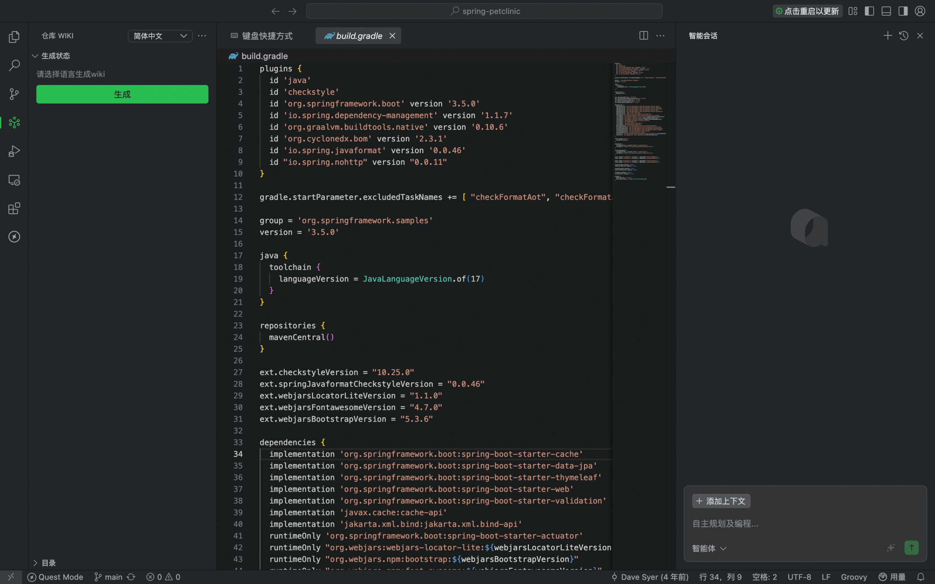935x584 pixels.
Task: Select the Repo Wiki view icon
Action: click(x=14, y=122)
